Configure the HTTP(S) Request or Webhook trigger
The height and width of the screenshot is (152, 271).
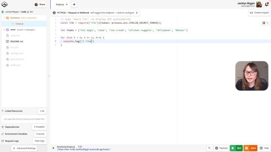(95, 13)
